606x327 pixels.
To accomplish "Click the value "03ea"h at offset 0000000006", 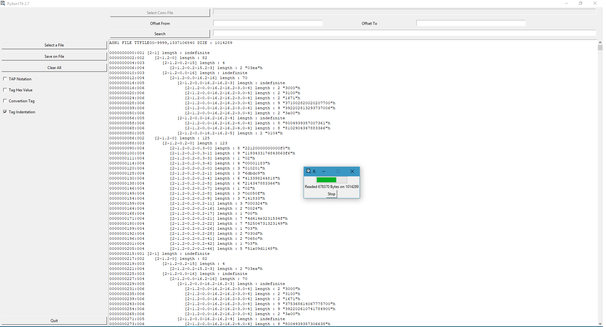I will (x=251, y=68).
